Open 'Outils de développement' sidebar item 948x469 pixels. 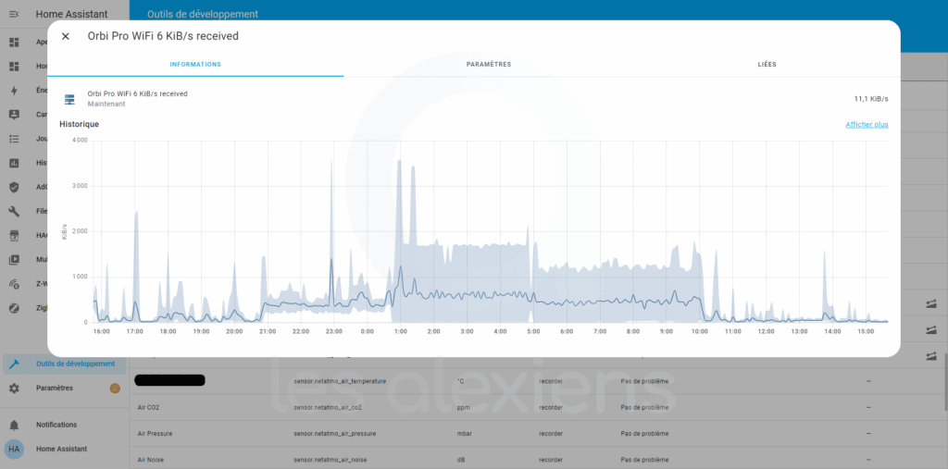pos(64,364)
